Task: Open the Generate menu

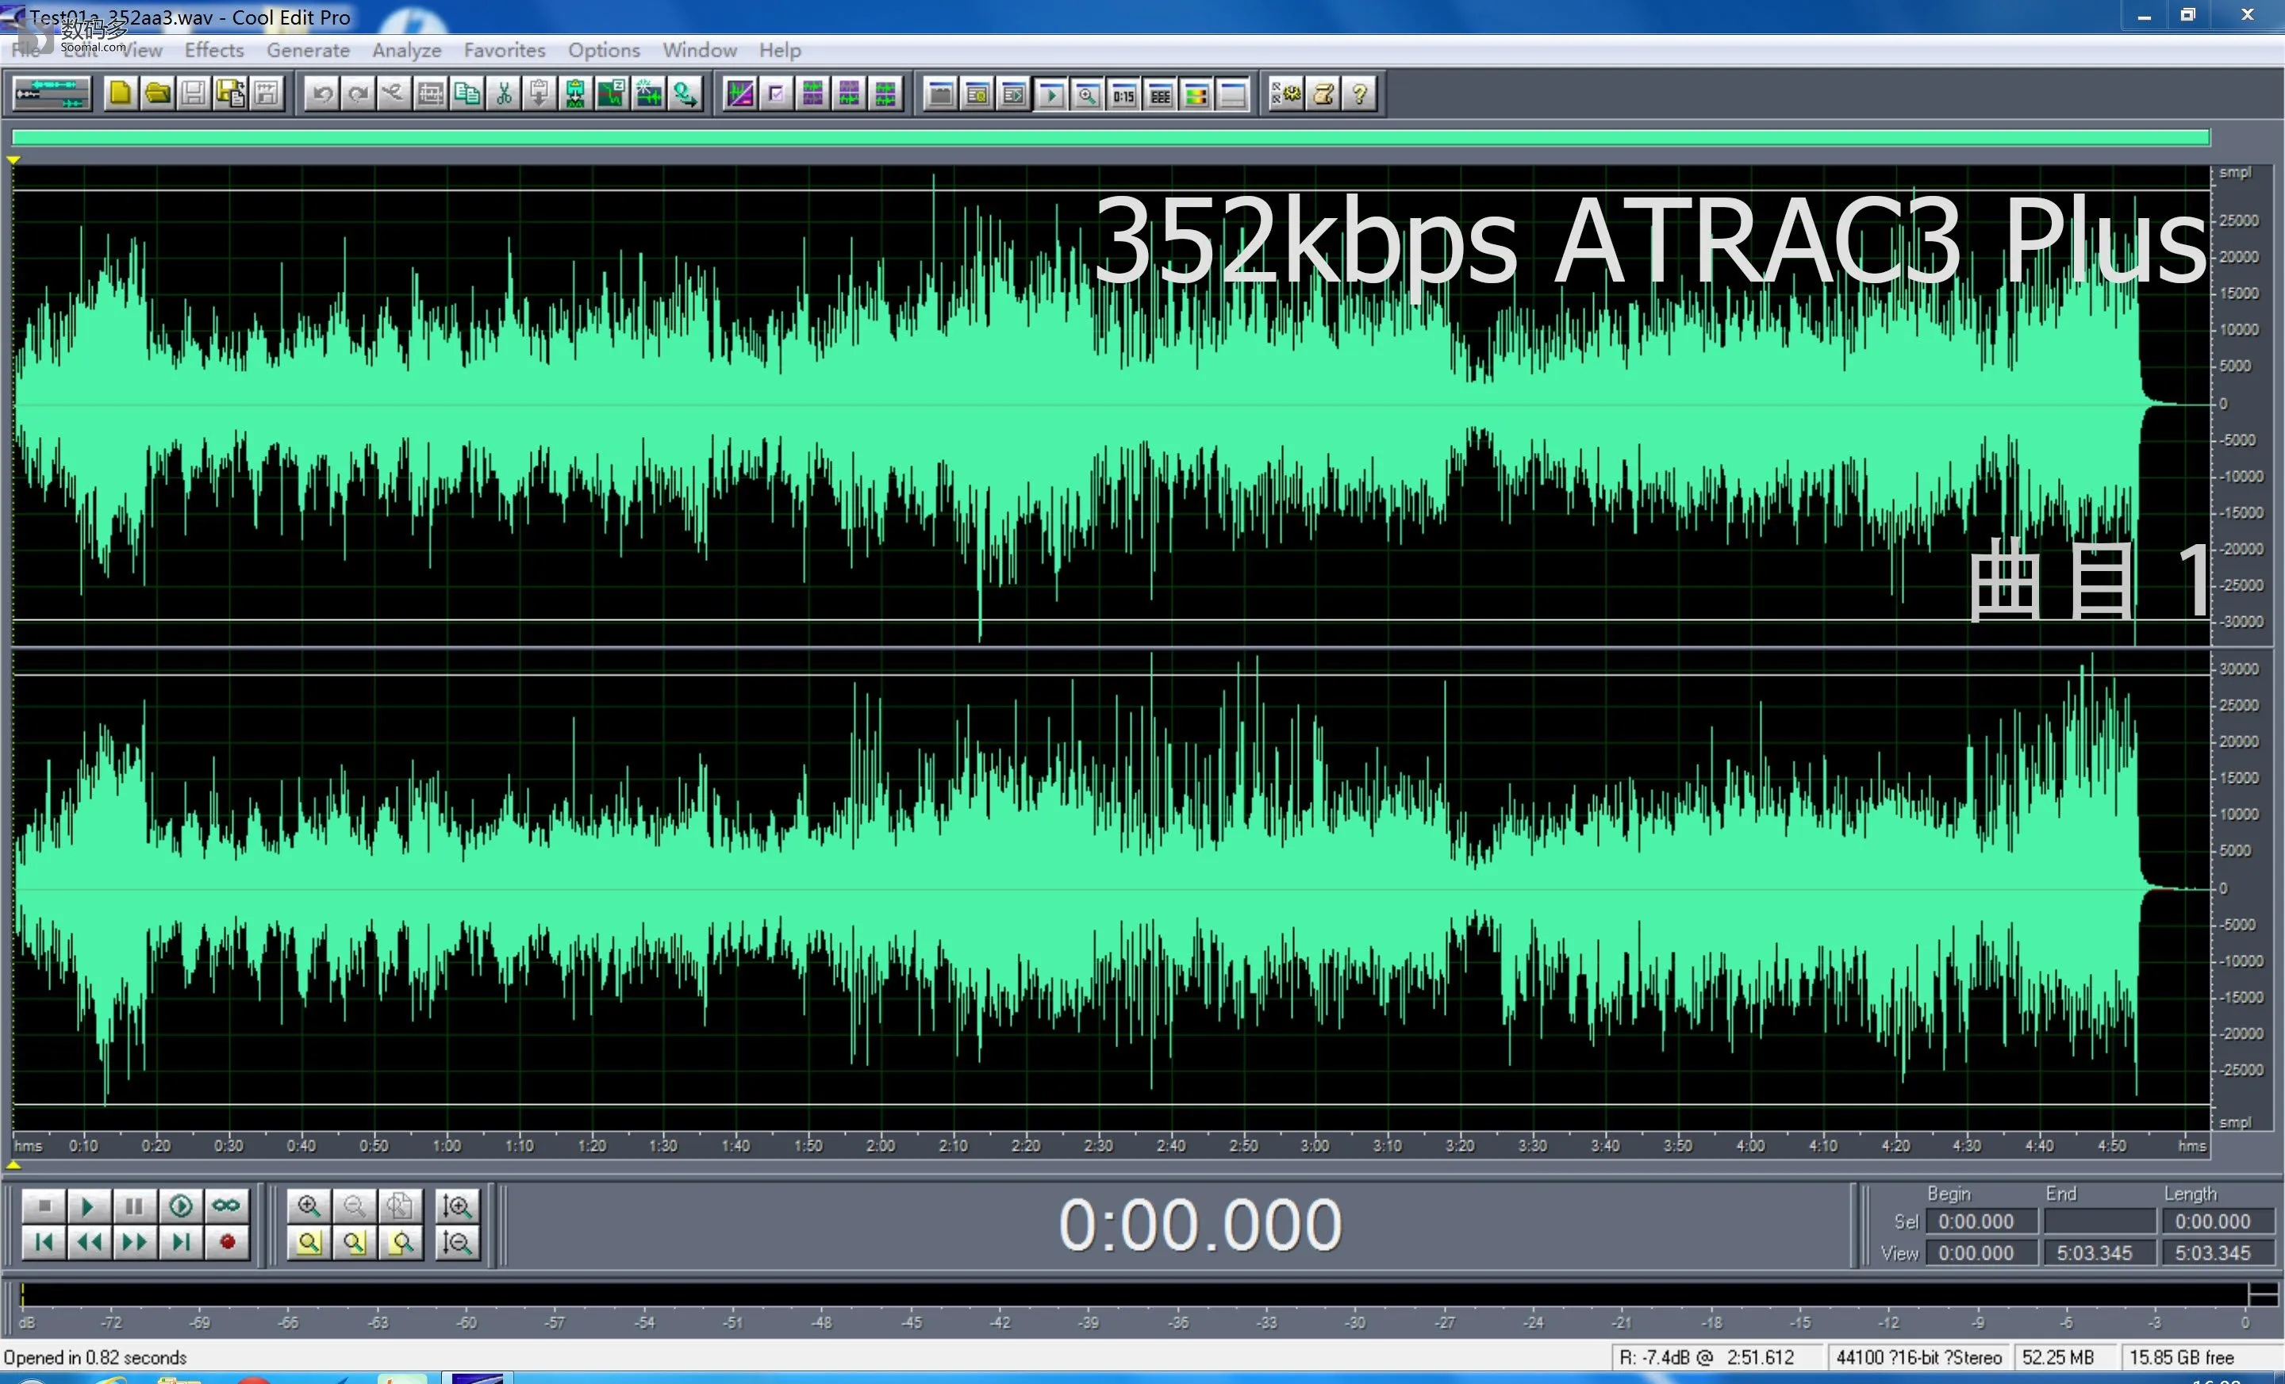Action: 308,50
